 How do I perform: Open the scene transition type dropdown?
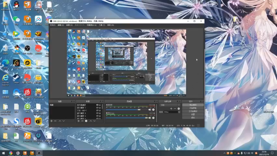pos(170,105)
